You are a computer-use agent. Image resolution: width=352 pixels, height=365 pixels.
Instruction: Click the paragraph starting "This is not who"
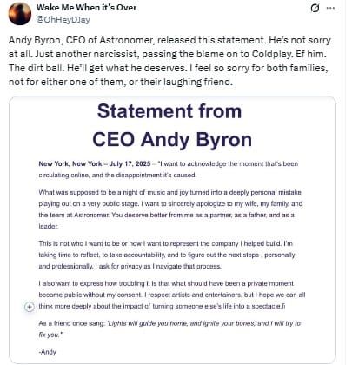[167, 255]
